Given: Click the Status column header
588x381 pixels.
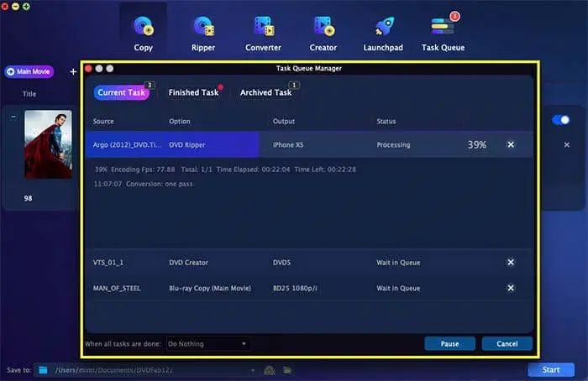Looking at the screenshot, I should click(386, 121).
